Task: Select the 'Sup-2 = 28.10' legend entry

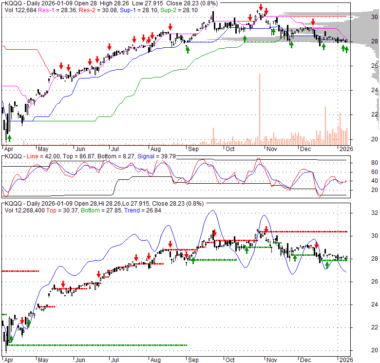Action: tap(179, 10)
